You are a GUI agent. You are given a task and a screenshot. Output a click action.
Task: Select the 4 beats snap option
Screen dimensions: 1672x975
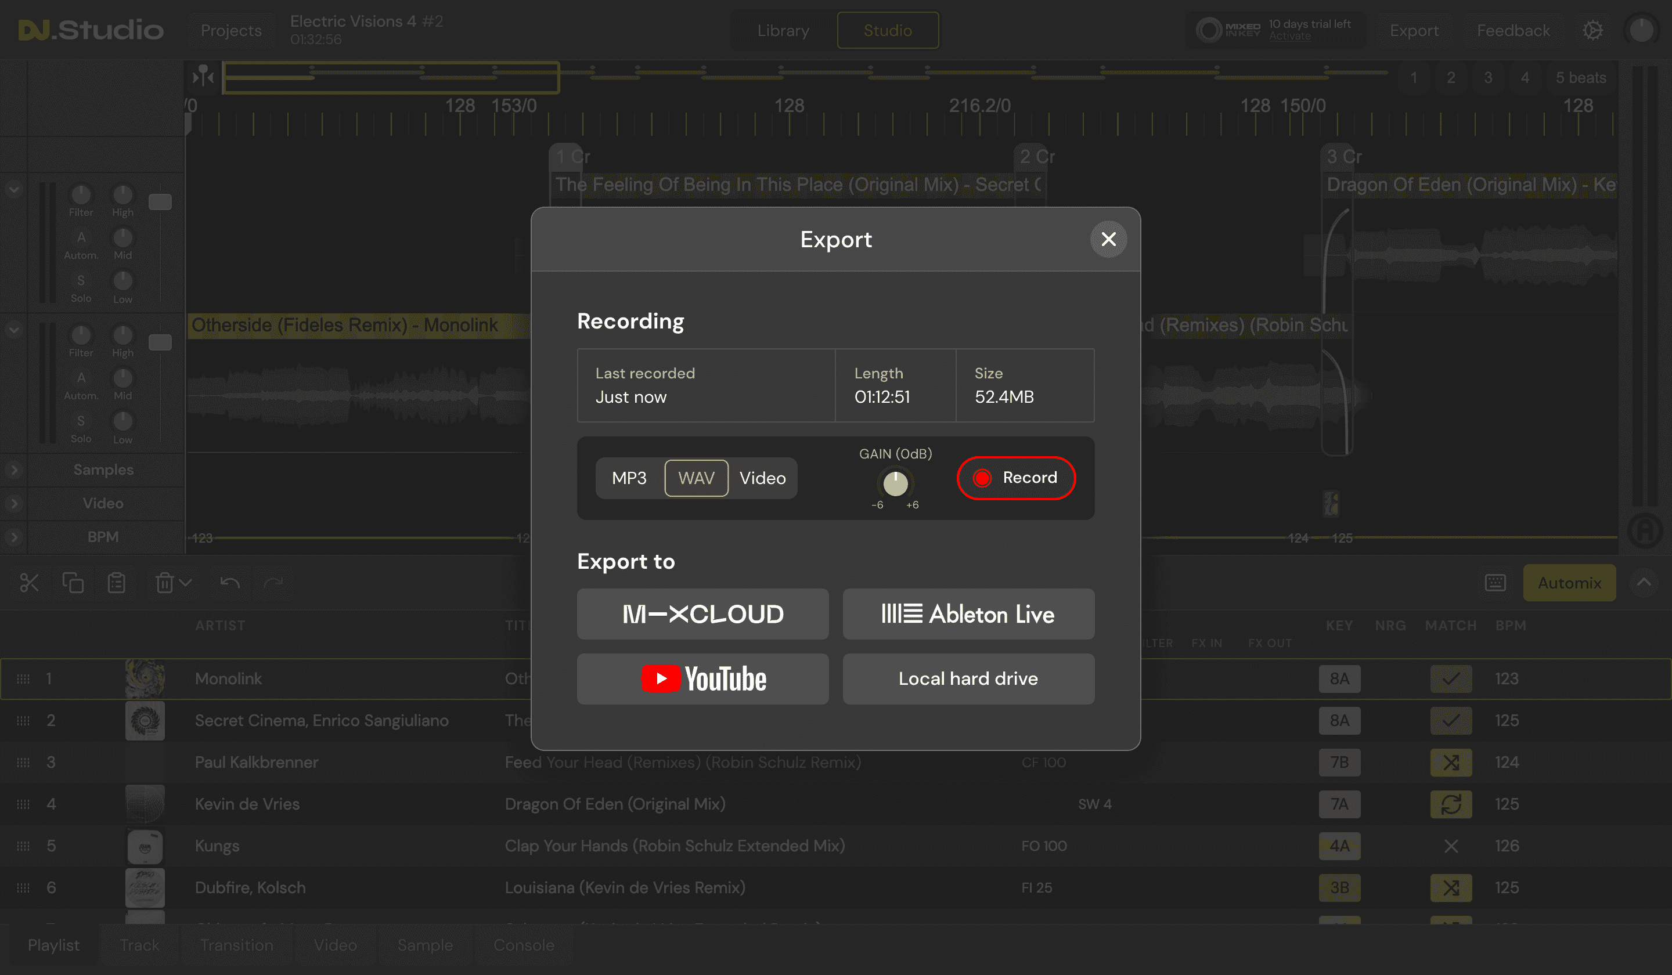click(x=1525, y=78)
